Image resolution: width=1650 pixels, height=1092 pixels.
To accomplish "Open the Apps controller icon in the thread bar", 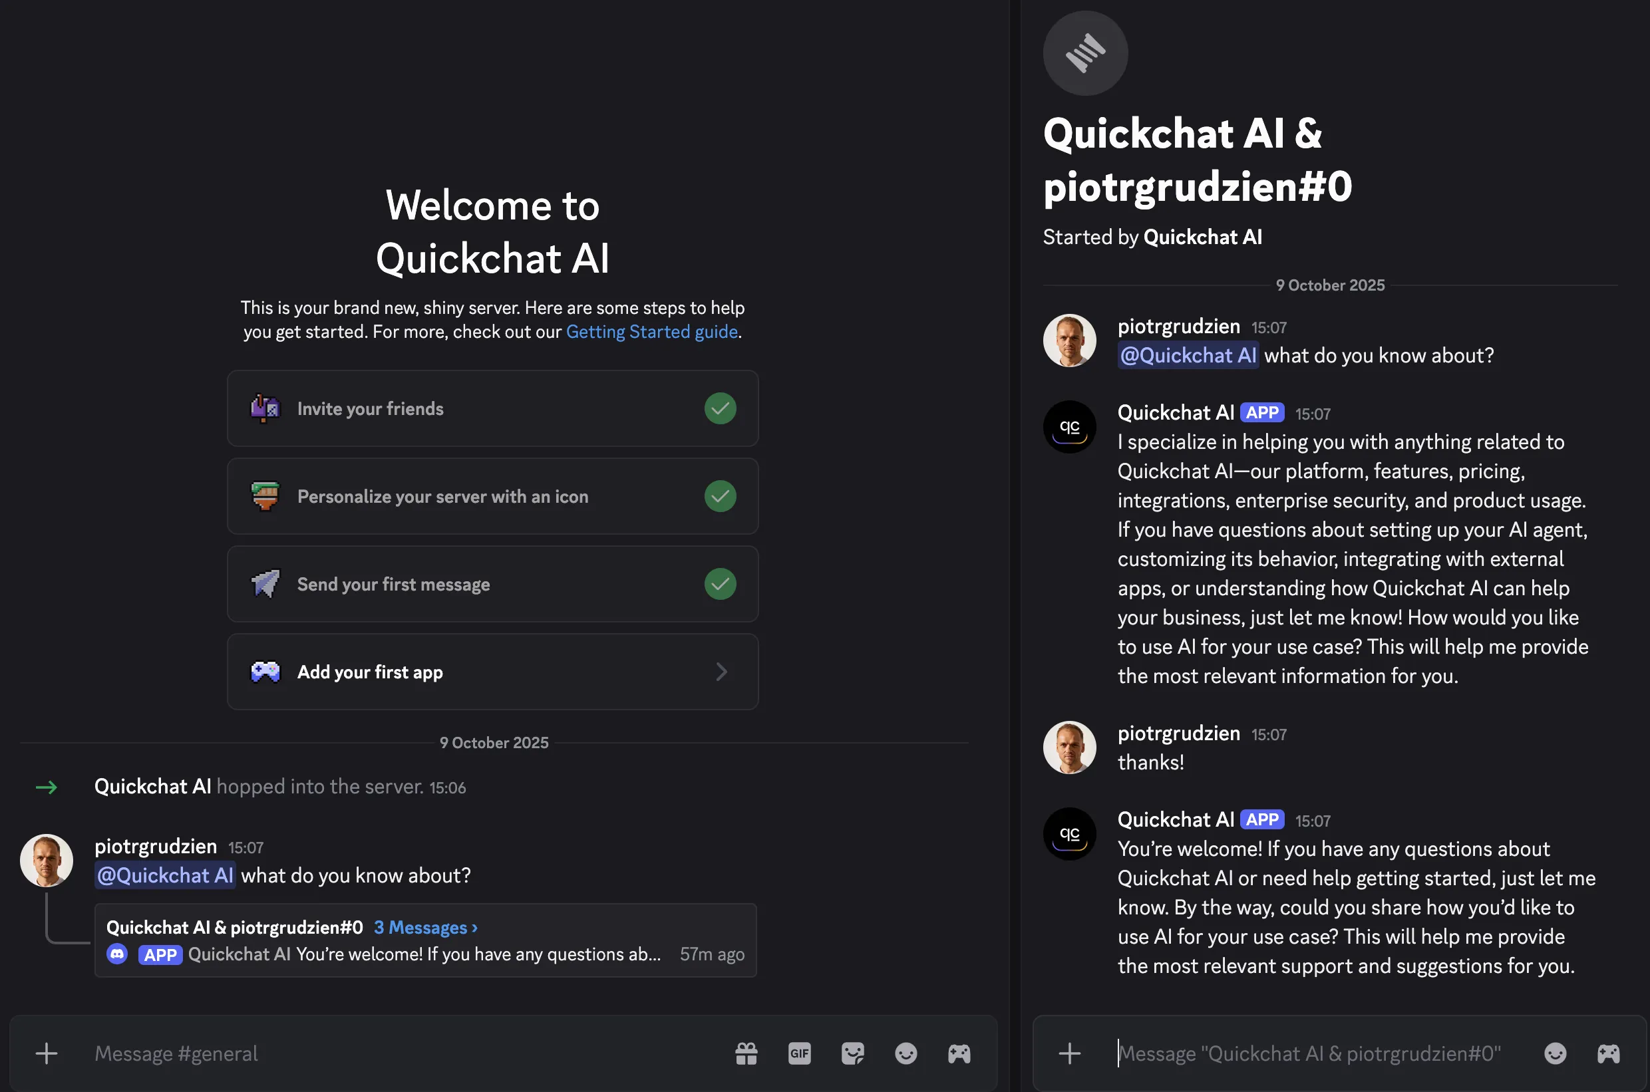I will point(1608,1053).
